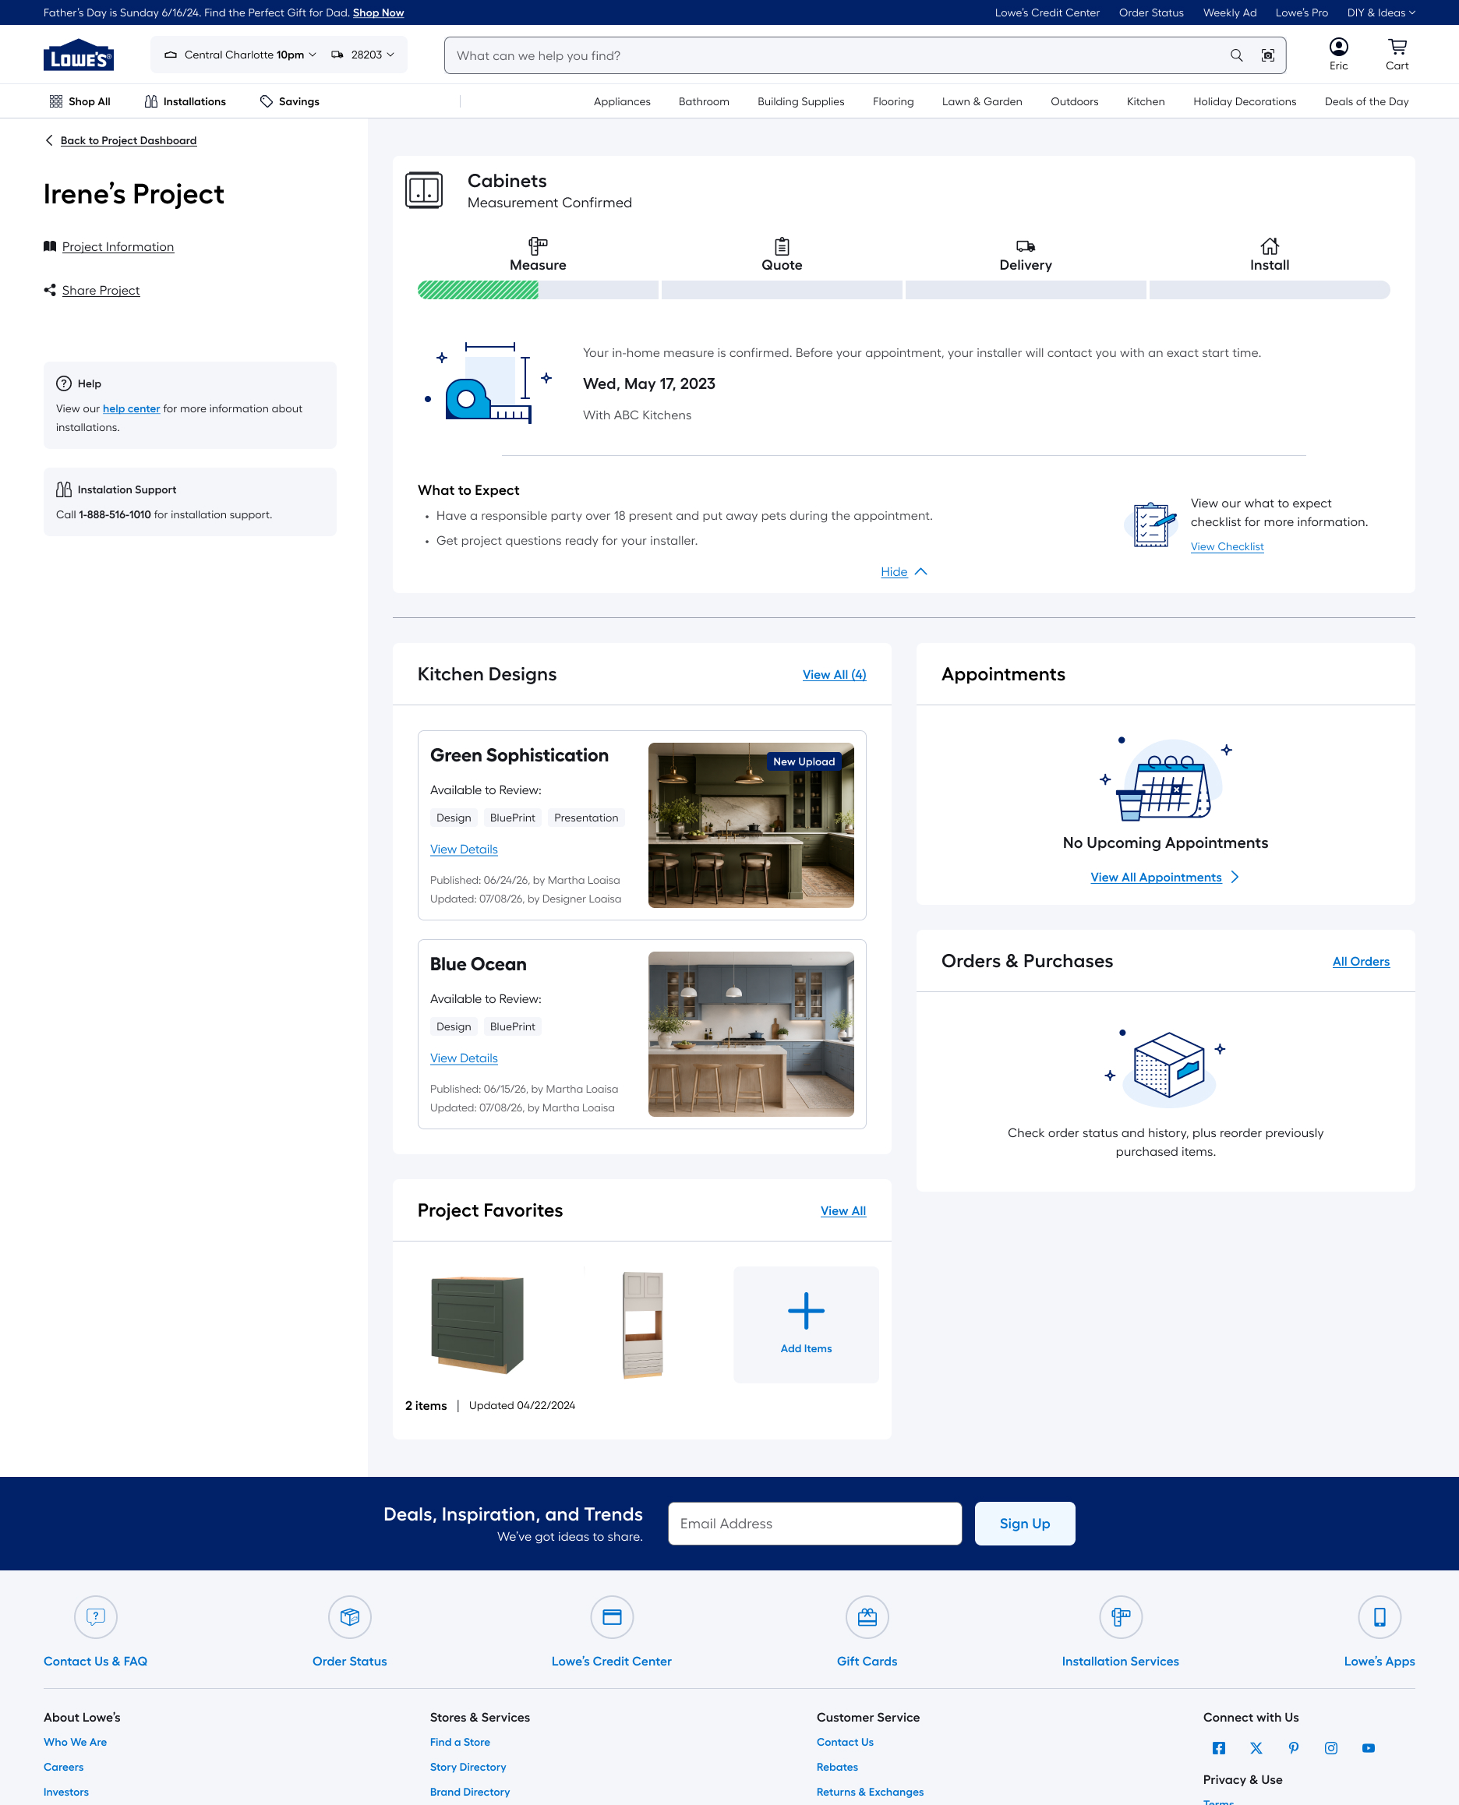View Details for Green Sophistication

(464, 850)
